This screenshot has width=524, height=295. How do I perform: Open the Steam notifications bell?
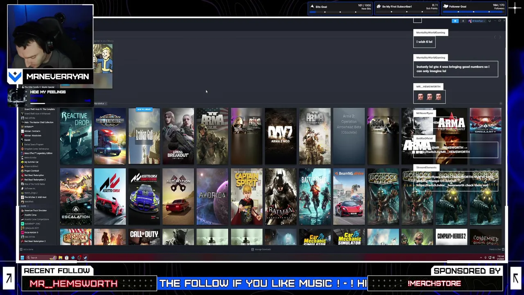[x=463, y=21]
